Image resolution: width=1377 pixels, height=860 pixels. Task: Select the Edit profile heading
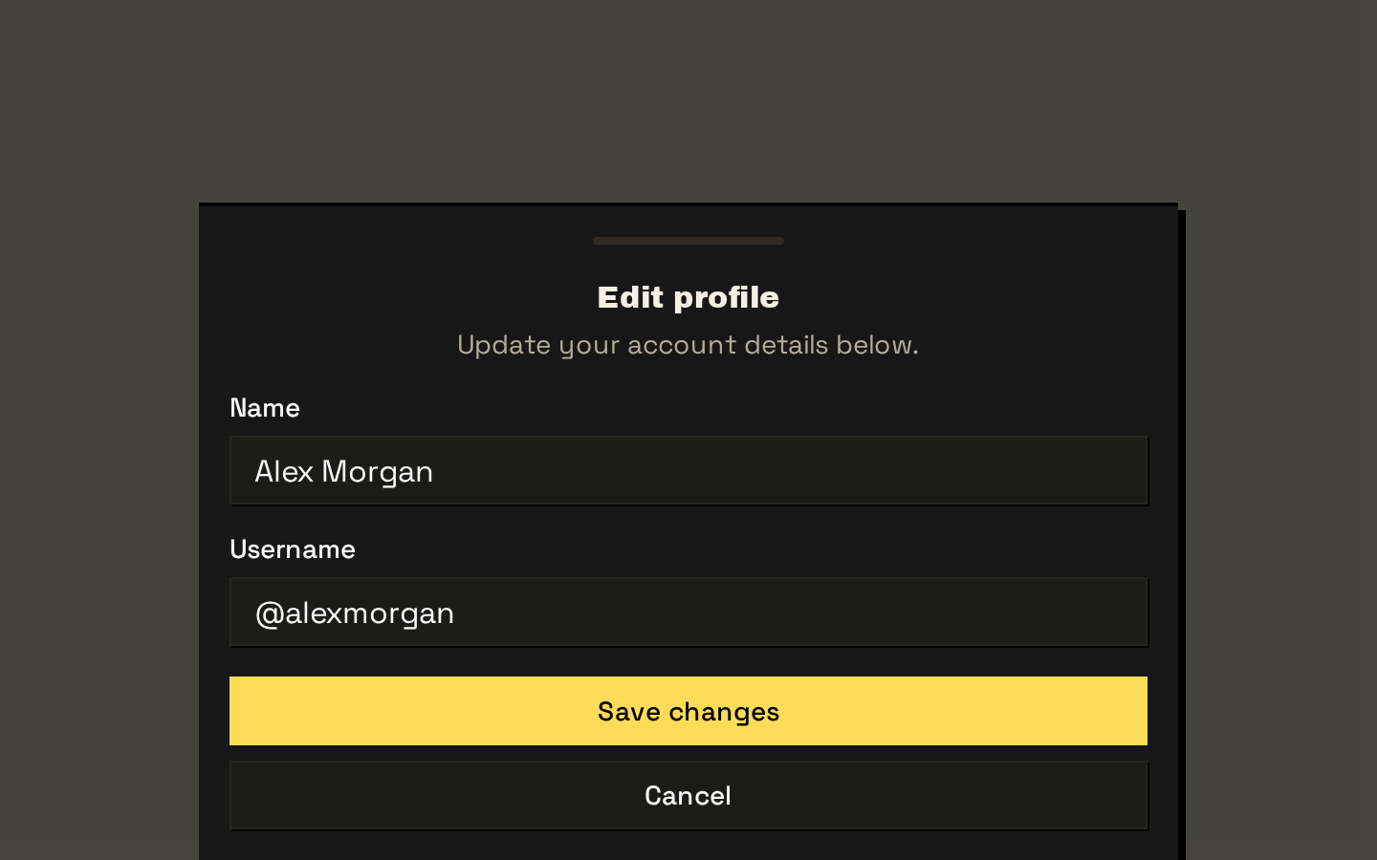pos(688,297)
